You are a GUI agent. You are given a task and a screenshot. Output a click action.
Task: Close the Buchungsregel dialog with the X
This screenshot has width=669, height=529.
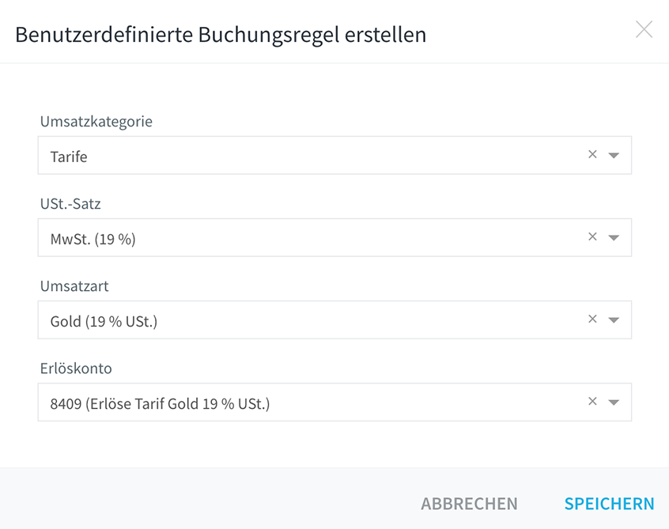pos(644,29)
